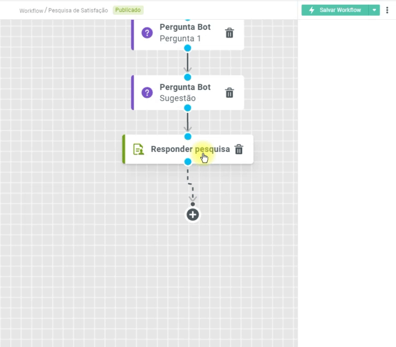Go to Workflow in the breadcrumb
Screen dimensions: 396x347
(x=31, y=11)
